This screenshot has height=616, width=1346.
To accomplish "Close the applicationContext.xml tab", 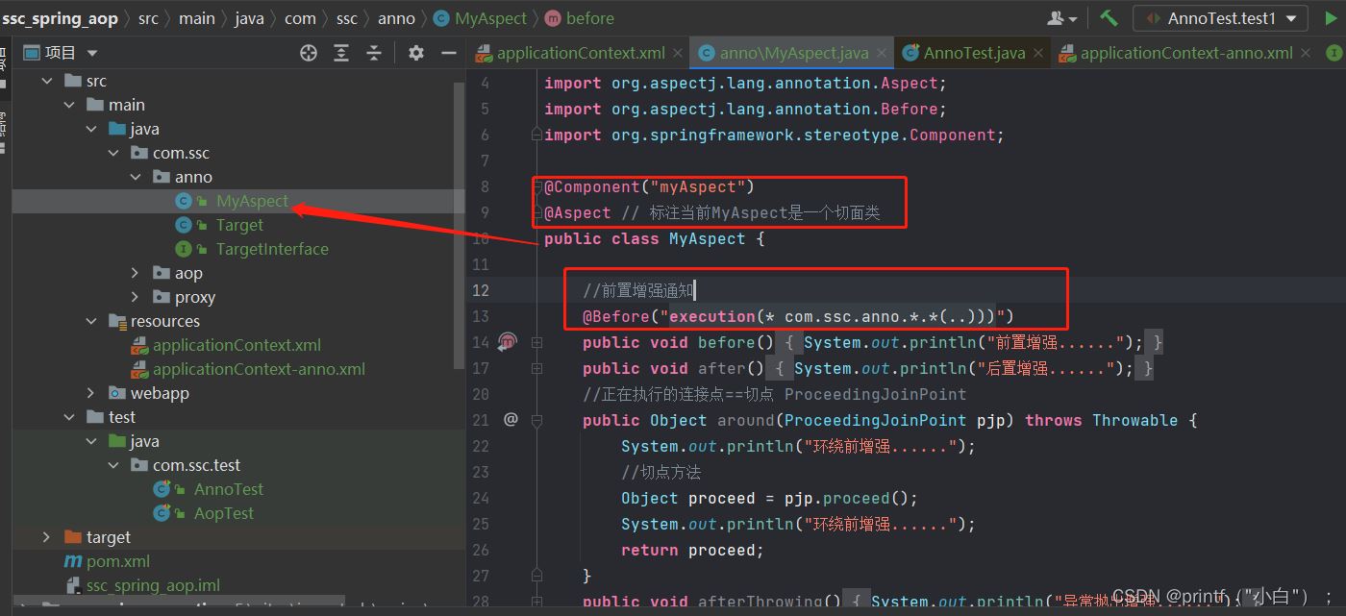I will click(677, 54).
